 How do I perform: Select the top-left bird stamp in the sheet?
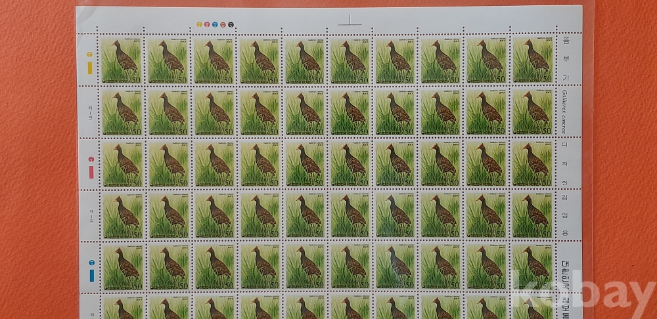(x=120, y=59)
